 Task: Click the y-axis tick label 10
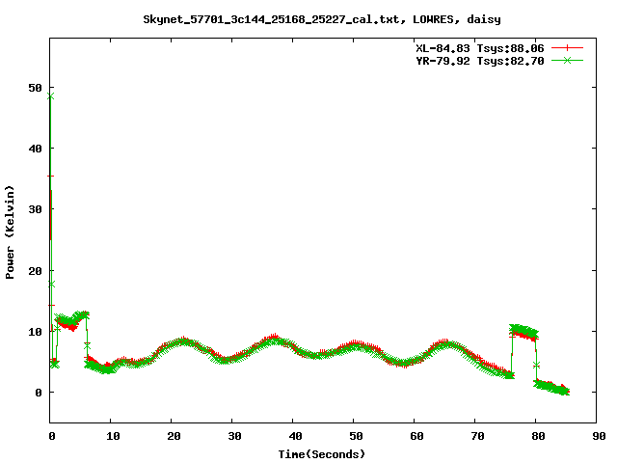[x=35, y=332]
